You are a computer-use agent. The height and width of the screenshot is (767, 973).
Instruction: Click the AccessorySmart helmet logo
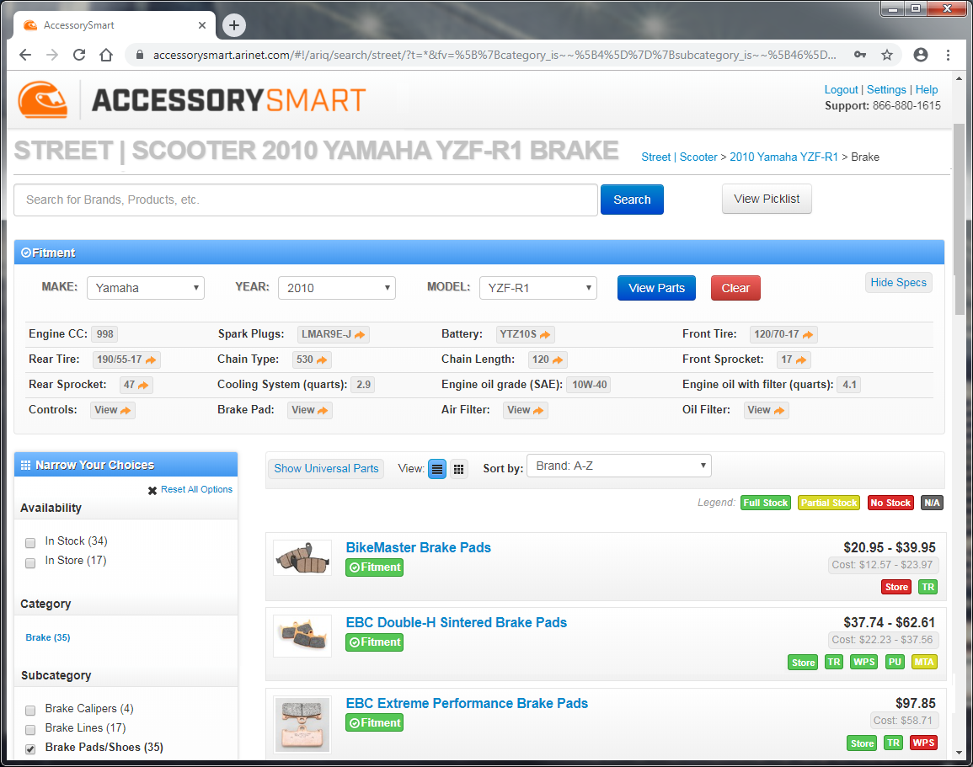pyautogui.click(x=43, y=99)
